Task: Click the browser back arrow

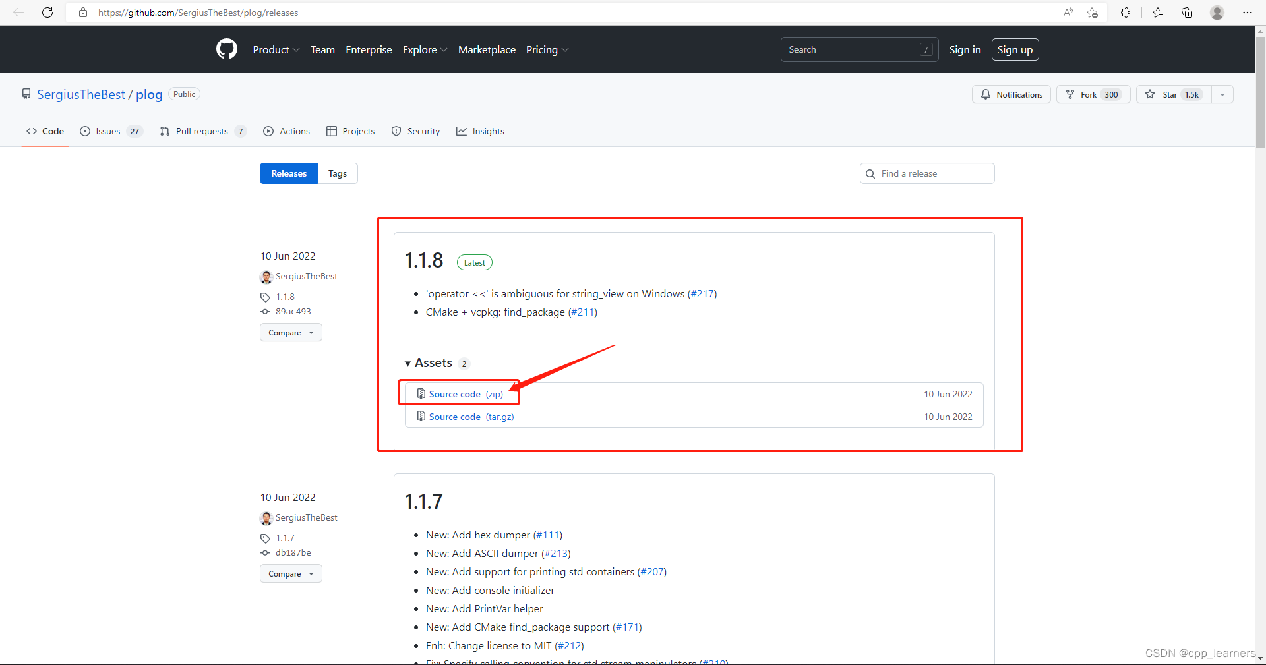Action: (x=18, y=13)
